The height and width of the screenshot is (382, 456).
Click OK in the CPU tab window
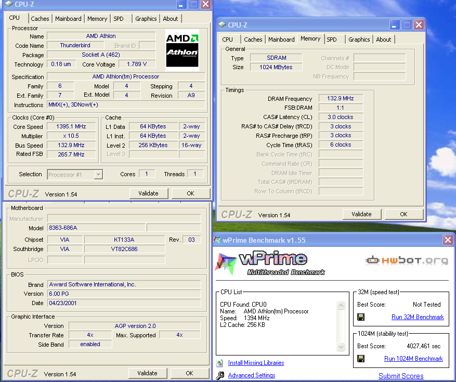click(190, 193)
